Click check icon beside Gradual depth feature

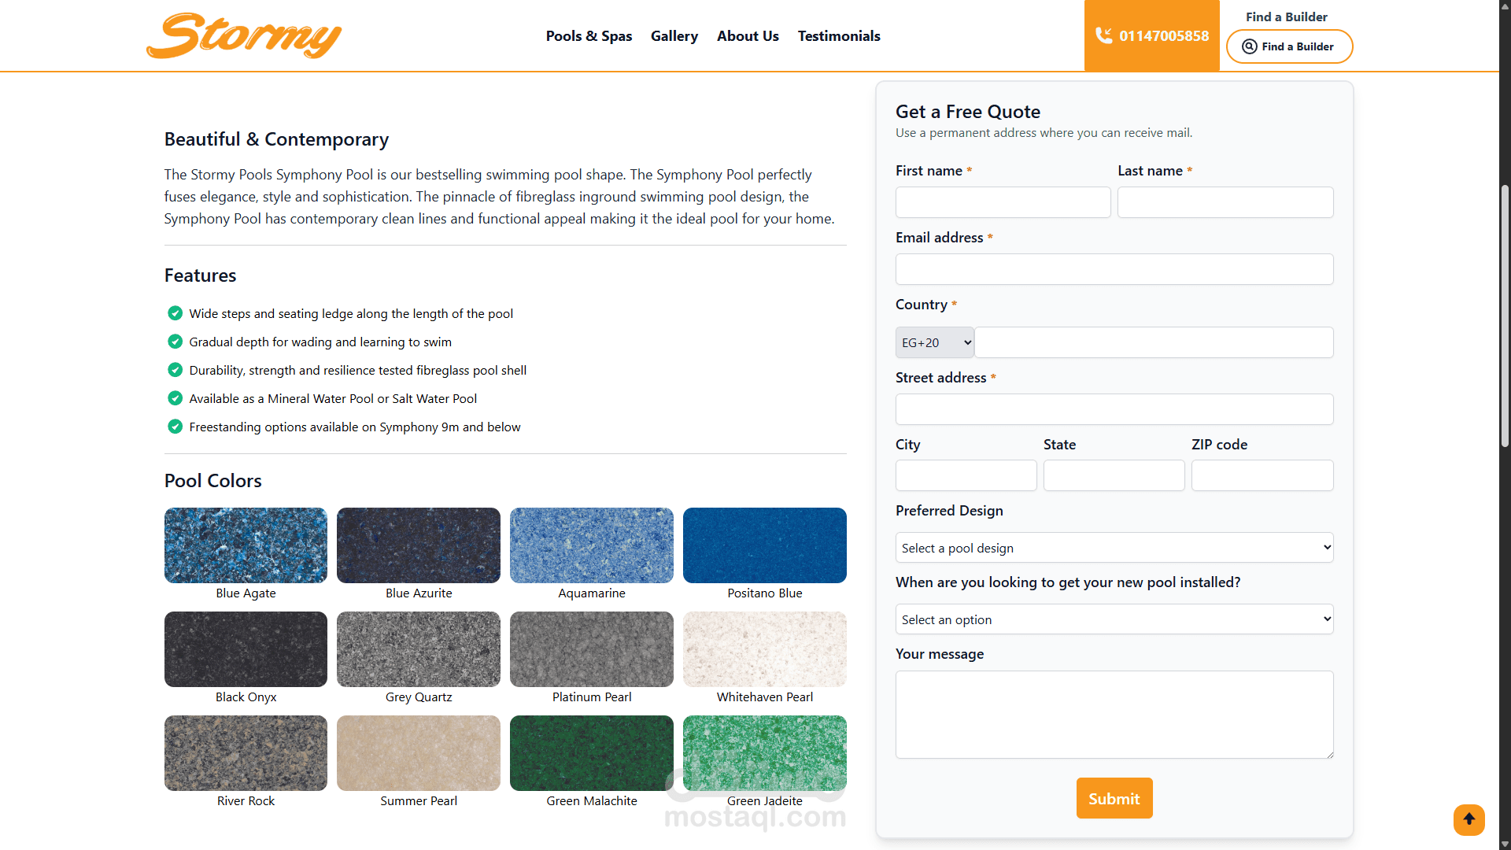click(175, 342)
